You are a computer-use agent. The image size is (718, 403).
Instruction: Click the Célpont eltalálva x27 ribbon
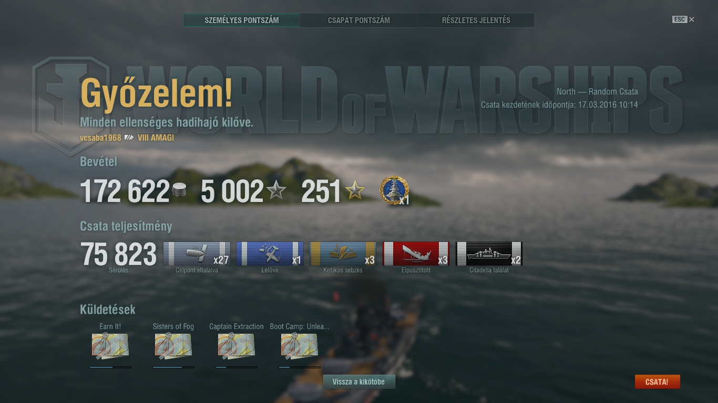pos(197,254)
